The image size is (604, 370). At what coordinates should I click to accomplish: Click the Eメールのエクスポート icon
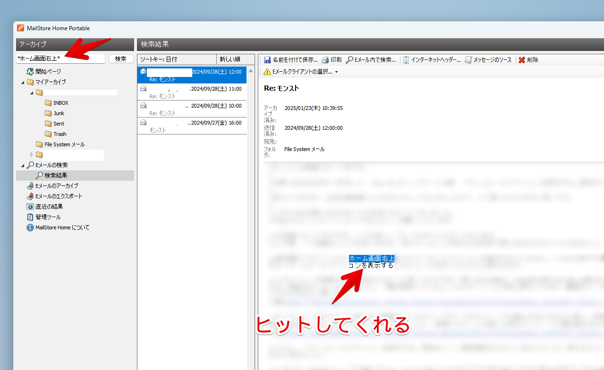coord(30,196)
